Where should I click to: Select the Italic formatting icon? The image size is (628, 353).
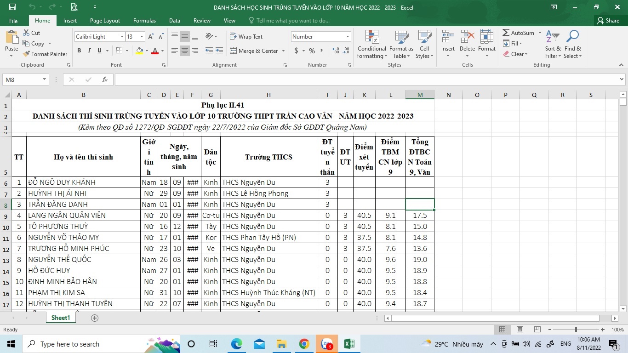(89, 51)
